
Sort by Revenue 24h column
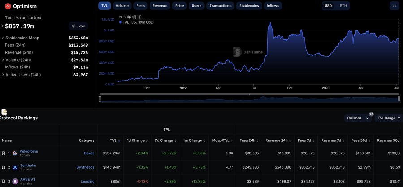[290, 140]
